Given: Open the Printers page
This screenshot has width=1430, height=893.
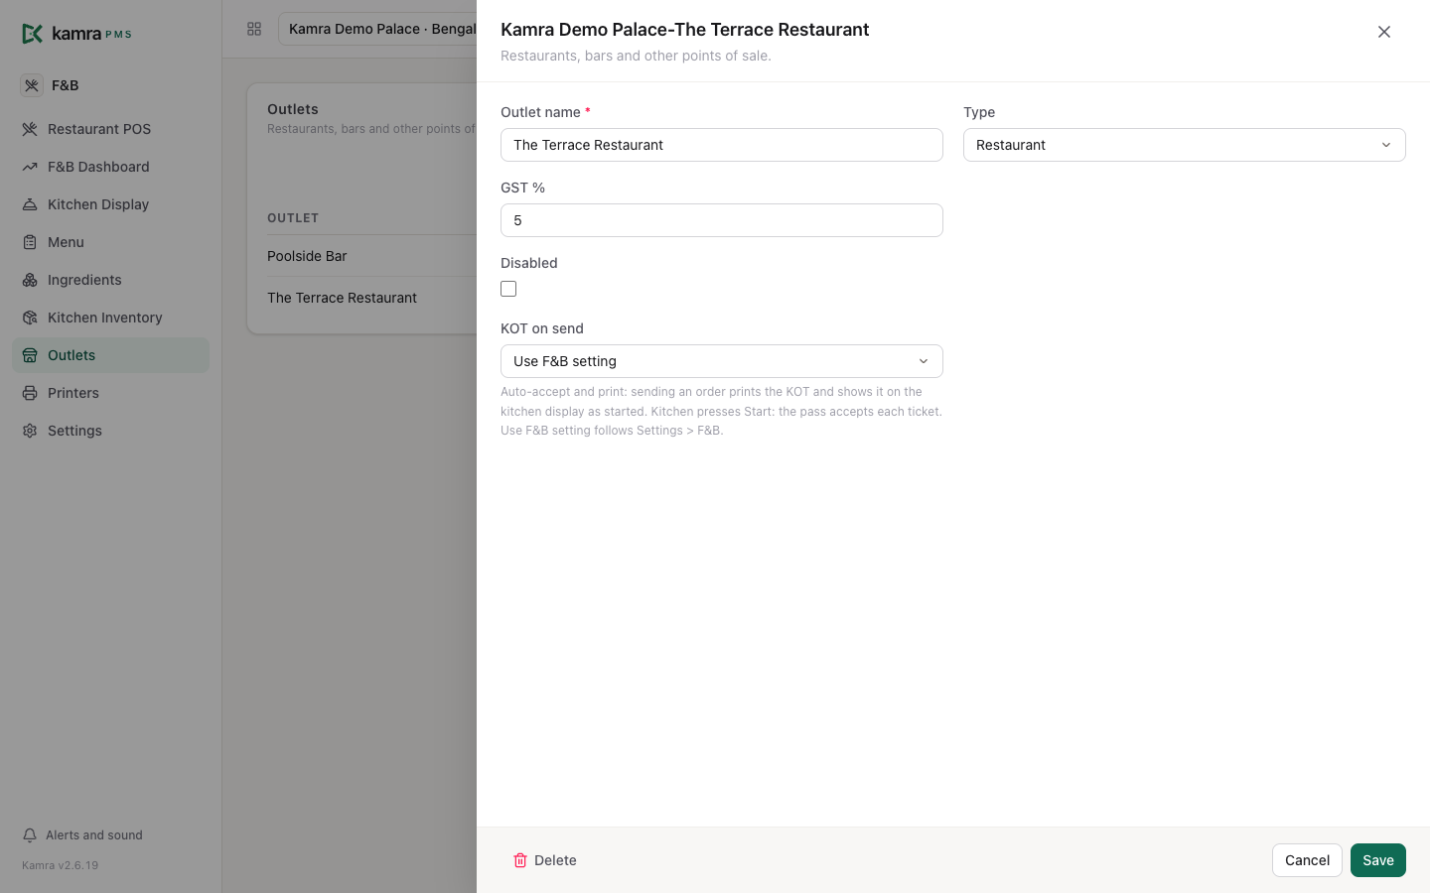Looking at the screenshot, I should click(110, 393).
